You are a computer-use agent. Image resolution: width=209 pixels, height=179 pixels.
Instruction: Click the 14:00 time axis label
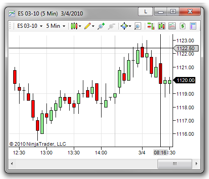pos(101,153)
